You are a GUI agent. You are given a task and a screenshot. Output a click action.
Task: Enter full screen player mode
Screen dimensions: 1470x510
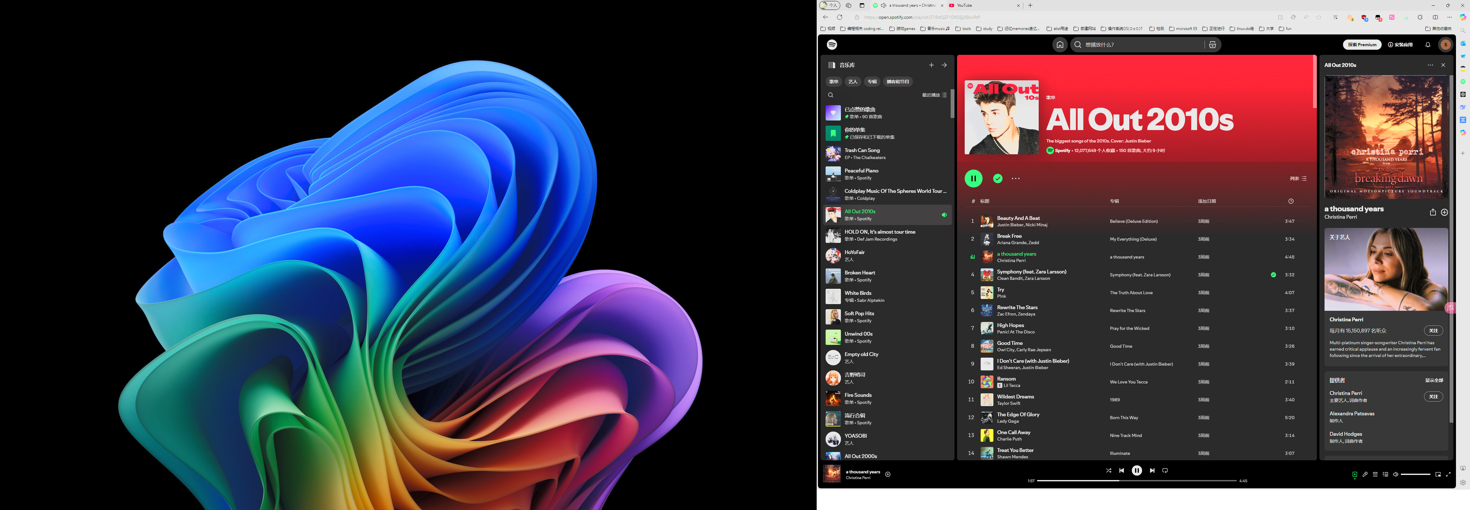pyautogui.click(x=1448, y=475)
